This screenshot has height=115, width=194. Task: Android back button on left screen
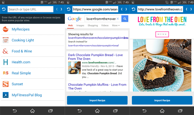tap(15, 111)
